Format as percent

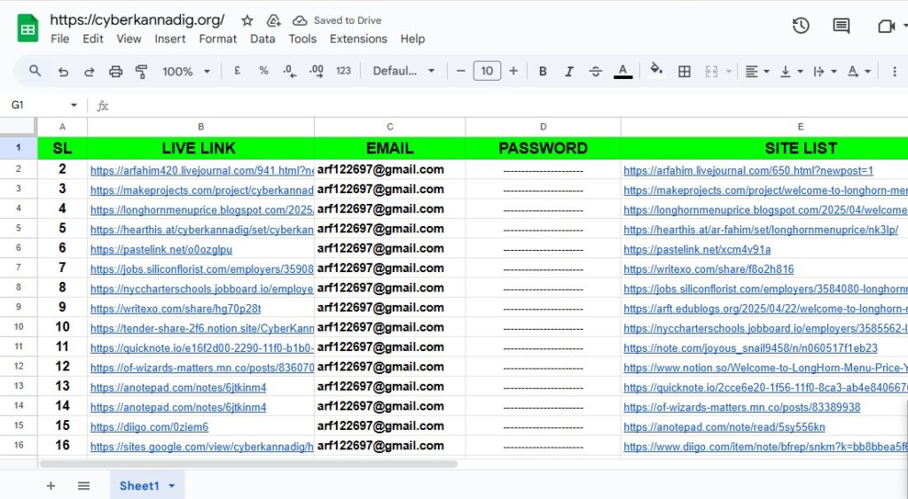(263, 71)
